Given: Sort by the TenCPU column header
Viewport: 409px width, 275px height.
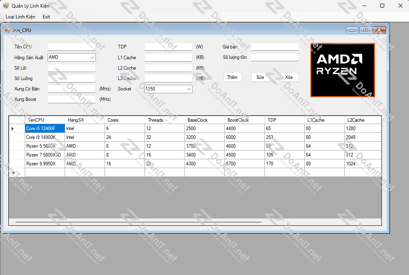Looking at the screenshot, I should click(45, 120).
